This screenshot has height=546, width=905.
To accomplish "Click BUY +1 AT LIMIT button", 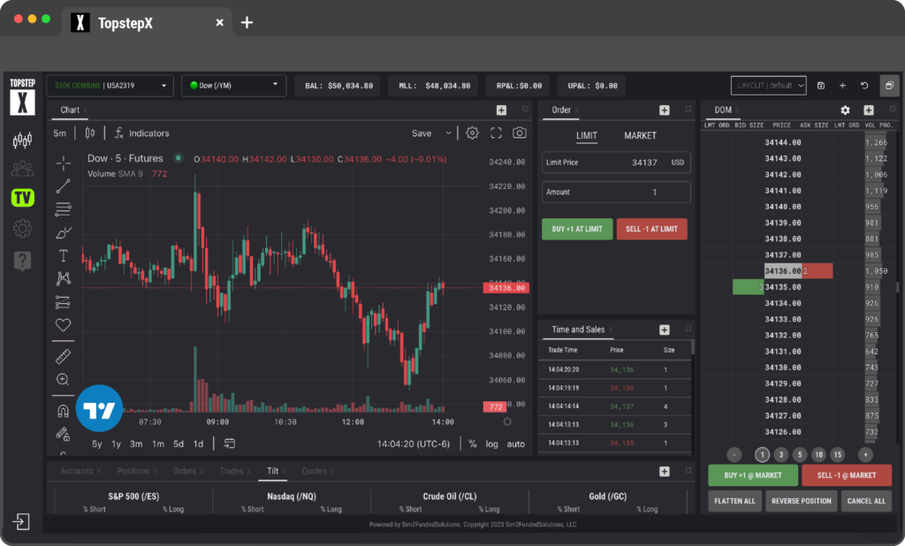I will coord(576,229).
